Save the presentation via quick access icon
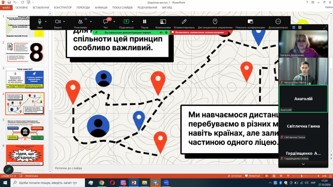 click(9, 2)
